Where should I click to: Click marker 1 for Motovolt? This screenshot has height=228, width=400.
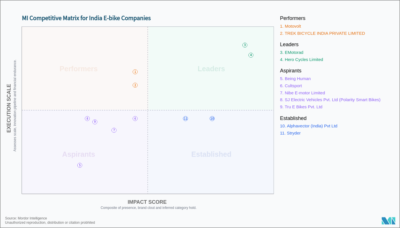click(x=135, y=72)
